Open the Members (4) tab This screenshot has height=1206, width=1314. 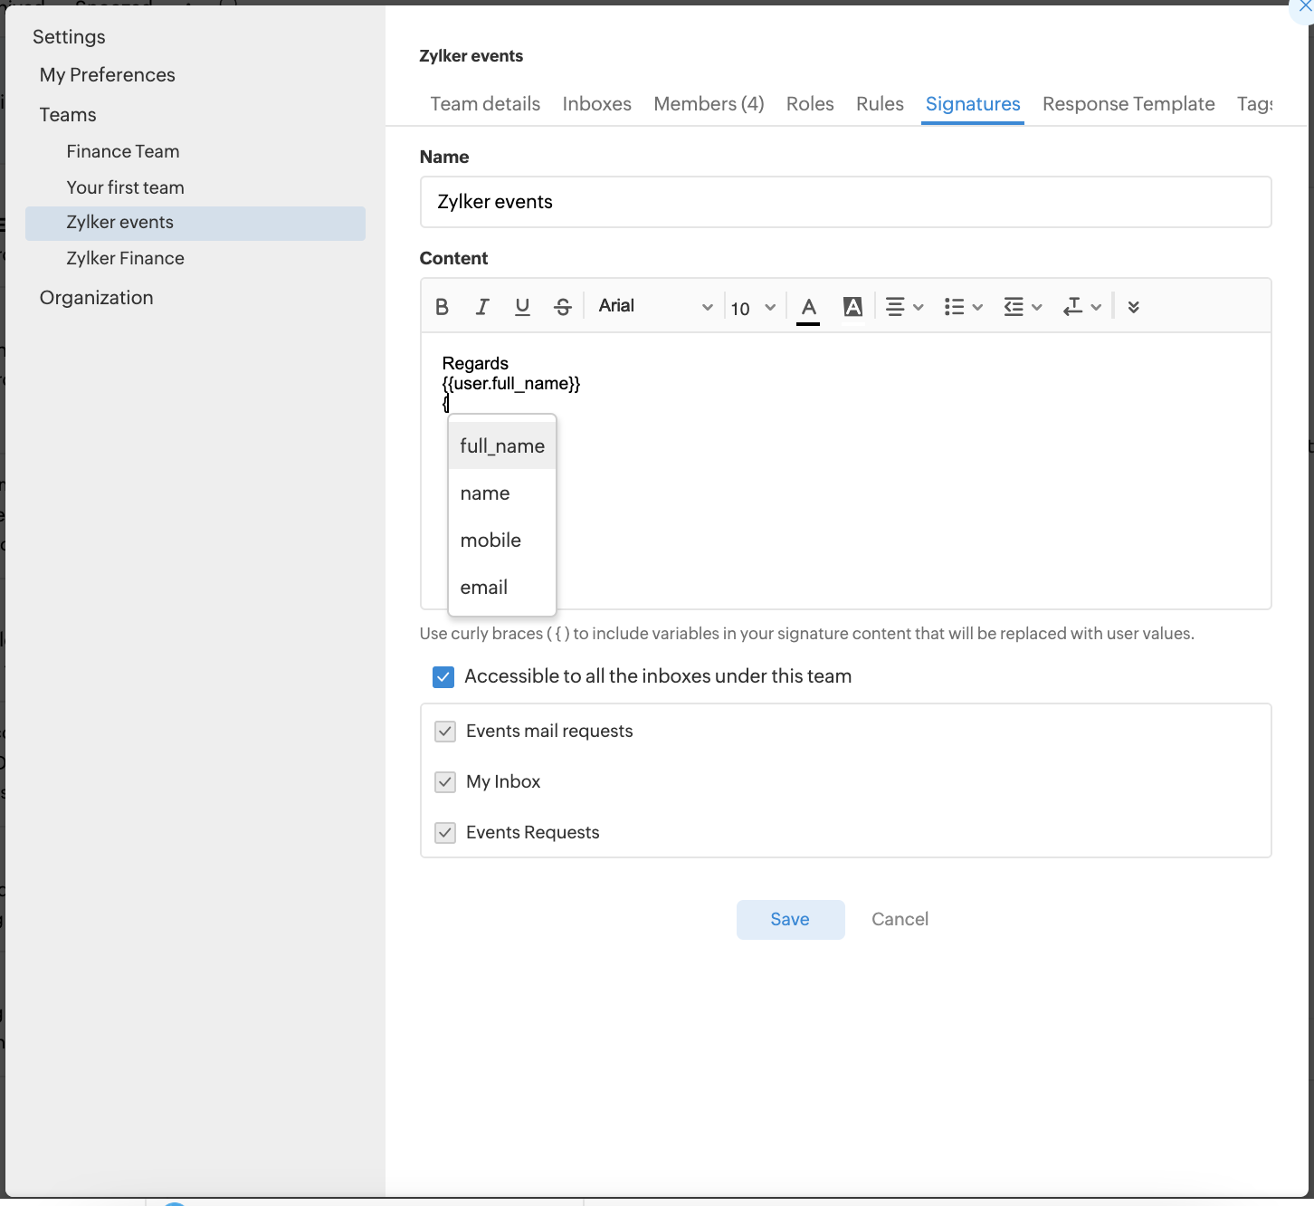709,104
